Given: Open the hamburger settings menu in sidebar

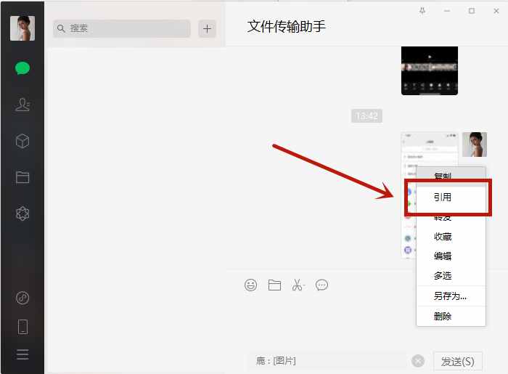Looking at the screenshot, I should 22,354.
